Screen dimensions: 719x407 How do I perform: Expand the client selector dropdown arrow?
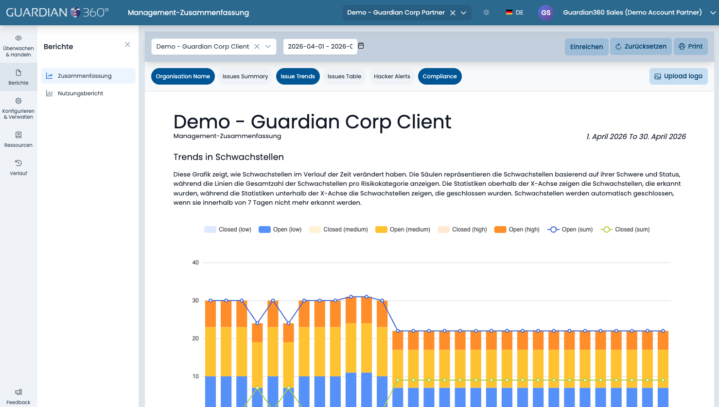[268, 47]
